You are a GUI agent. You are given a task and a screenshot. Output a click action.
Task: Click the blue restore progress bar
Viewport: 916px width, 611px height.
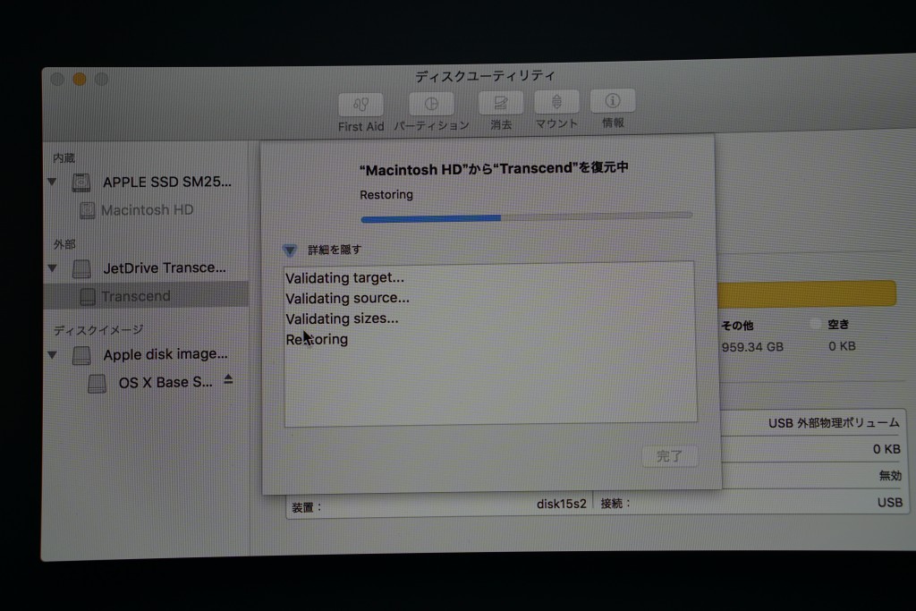pos(526,217)
